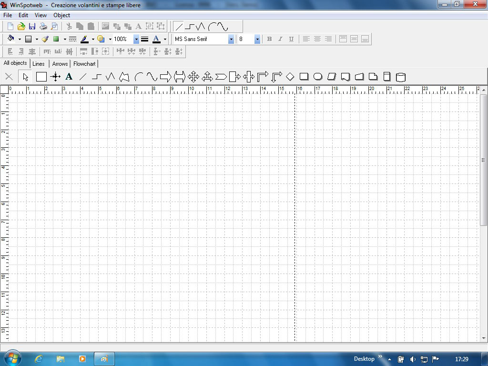
Task: Open the 100% zoom level dropdown
Action: point(136,39)
